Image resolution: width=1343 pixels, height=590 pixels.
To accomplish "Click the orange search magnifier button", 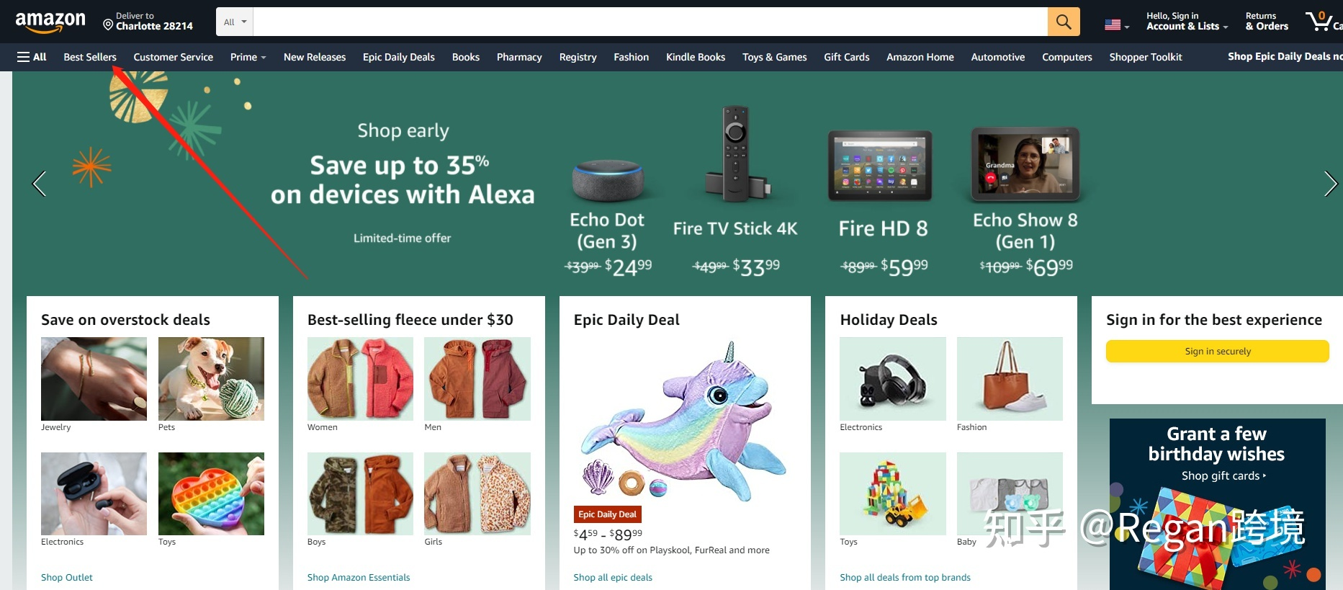I will coord(1064,22).
